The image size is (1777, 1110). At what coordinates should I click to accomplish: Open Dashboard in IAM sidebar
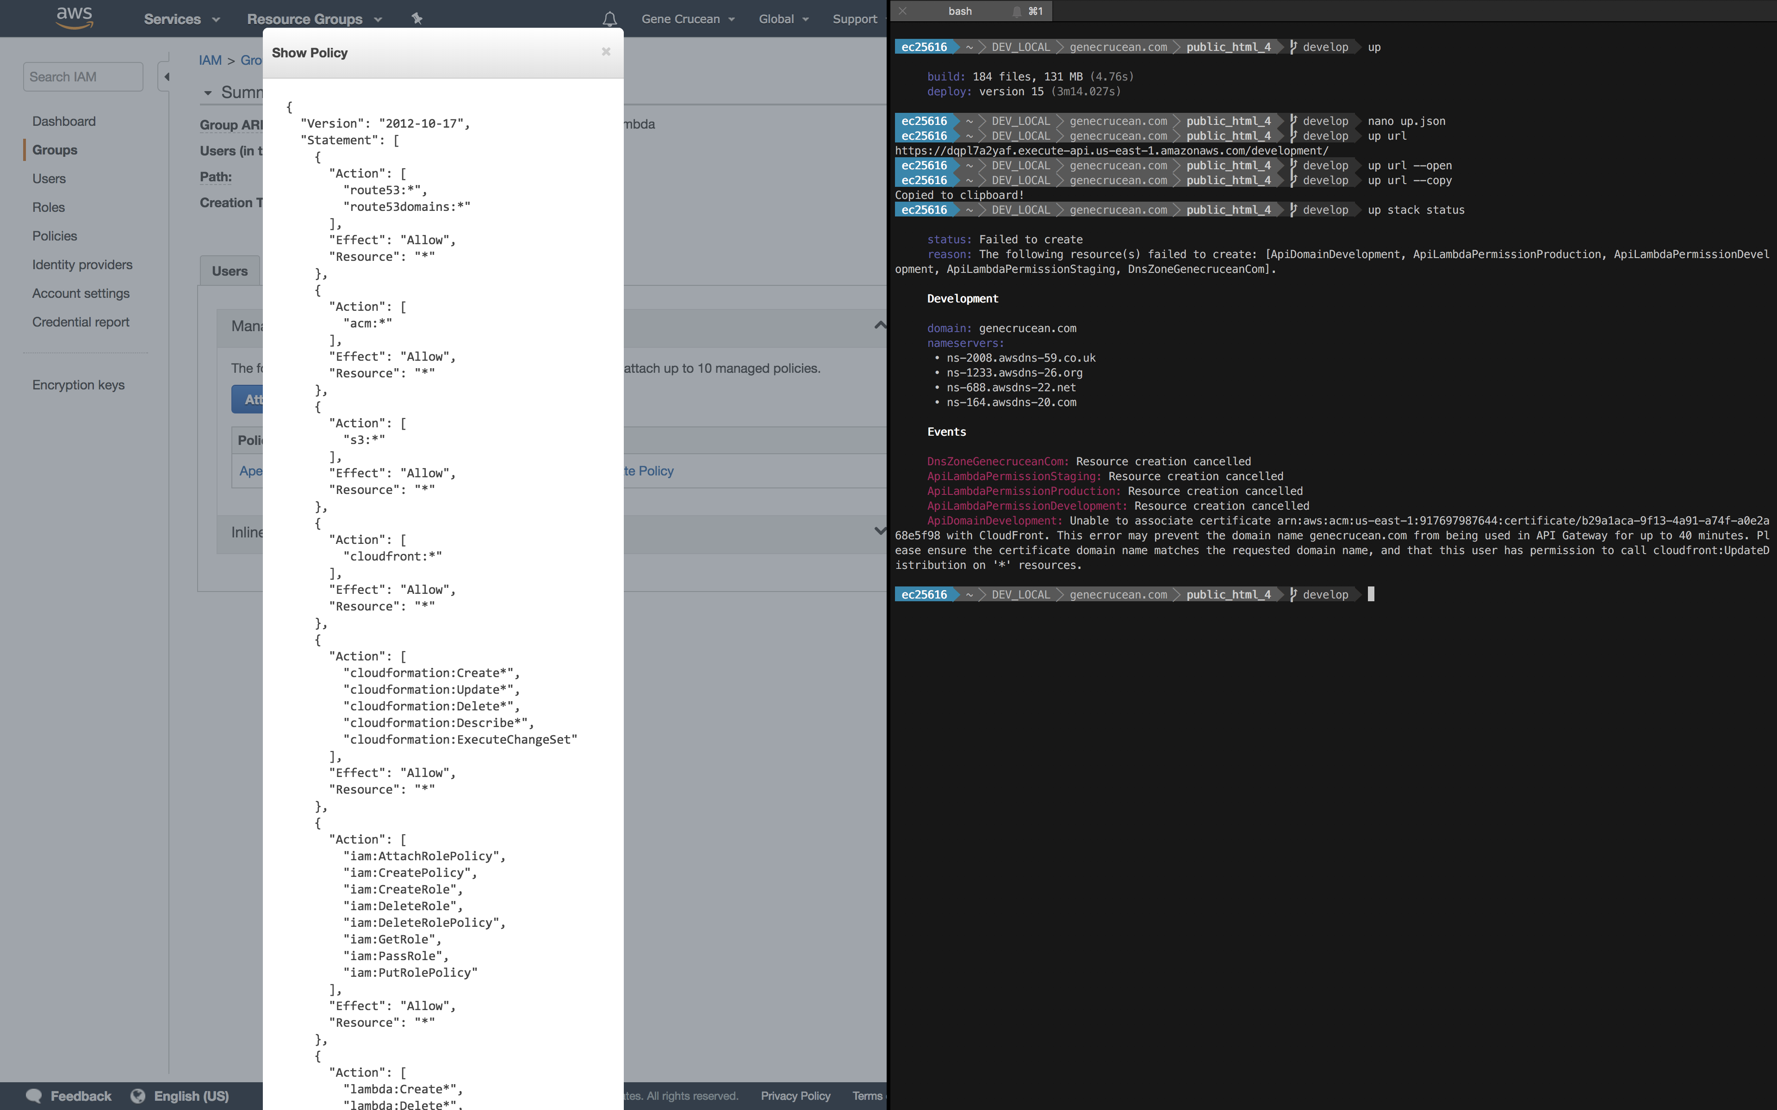point(64,121)
